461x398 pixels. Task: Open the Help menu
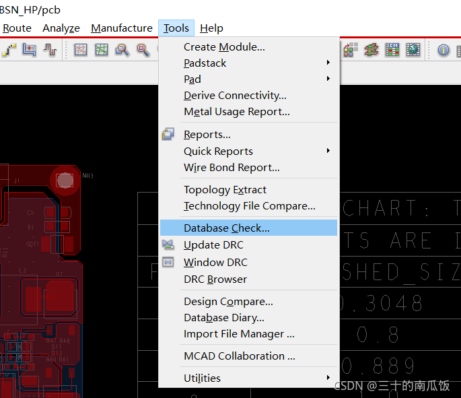coord(211,28)
